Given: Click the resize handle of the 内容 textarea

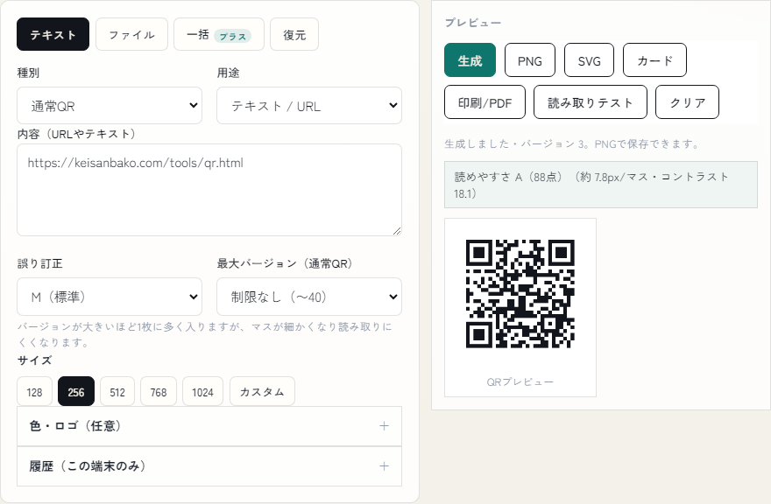Looking at the screenshot, I should pyautogui.click(x=397, y=231).
